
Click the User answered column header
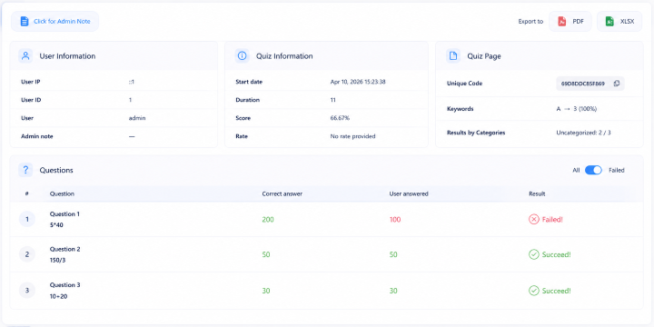(409, 194)
